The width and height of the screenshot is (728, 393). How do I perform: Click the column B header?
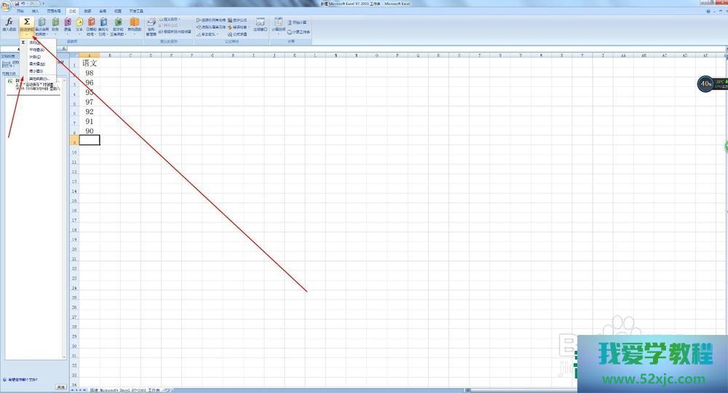110,54
